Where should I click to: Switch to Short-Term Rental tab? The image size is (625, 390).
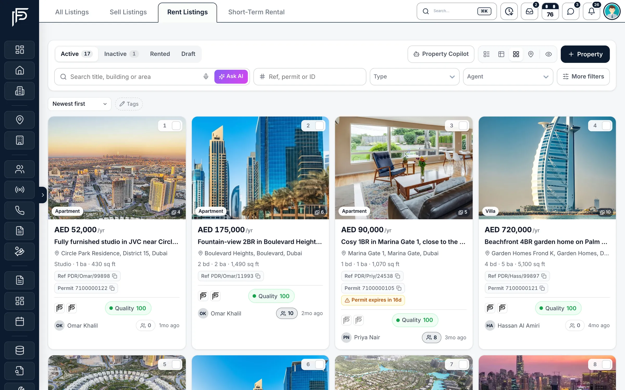tap(256, 12)
